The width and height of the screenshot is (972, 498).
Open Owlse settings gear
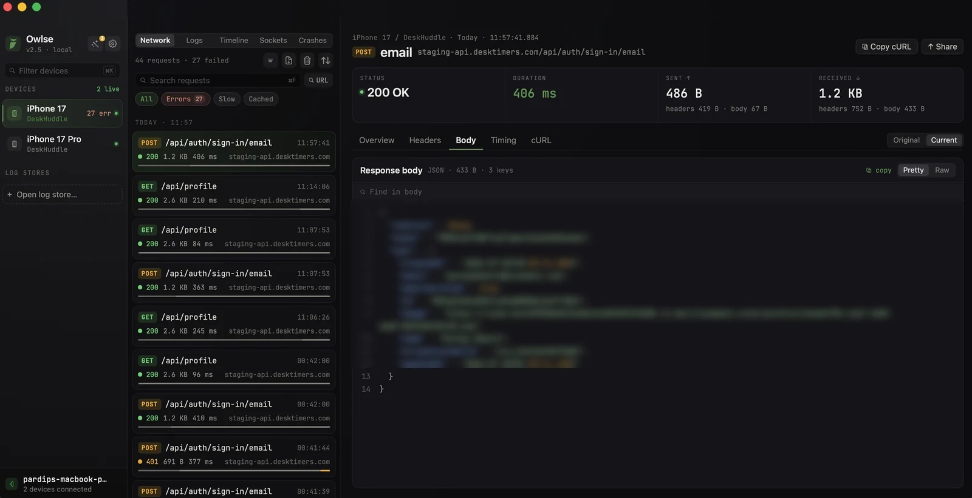[113, 44]
